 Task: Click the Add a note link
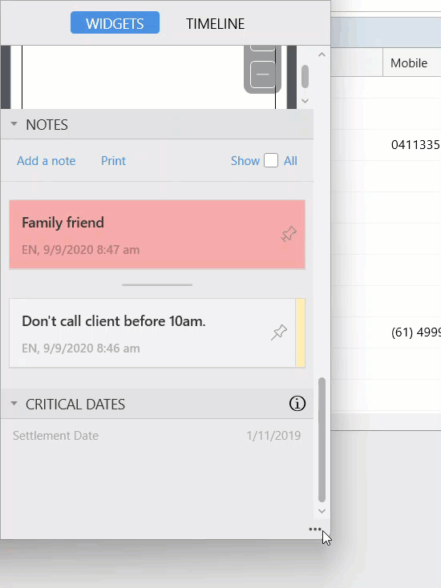(47, 161)
